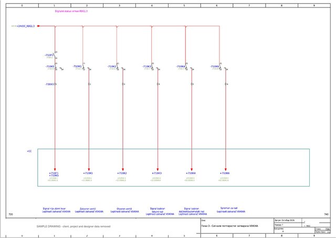Click the title 'Digitalni statusi ormanRBG1.3'
336x238 pixels.
point(71,11)
